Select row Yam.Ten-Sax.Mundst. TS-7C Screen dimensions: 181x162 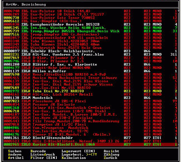90,131
